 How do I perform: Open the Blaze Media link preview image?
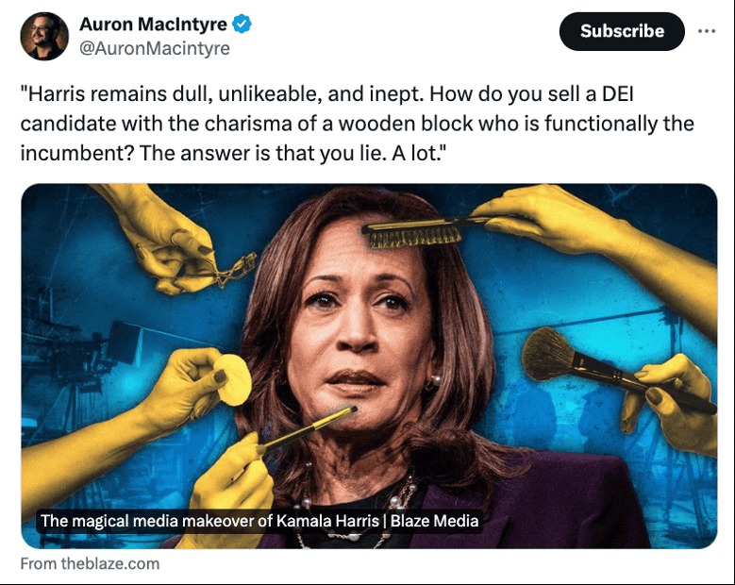[x=369, y=366]
